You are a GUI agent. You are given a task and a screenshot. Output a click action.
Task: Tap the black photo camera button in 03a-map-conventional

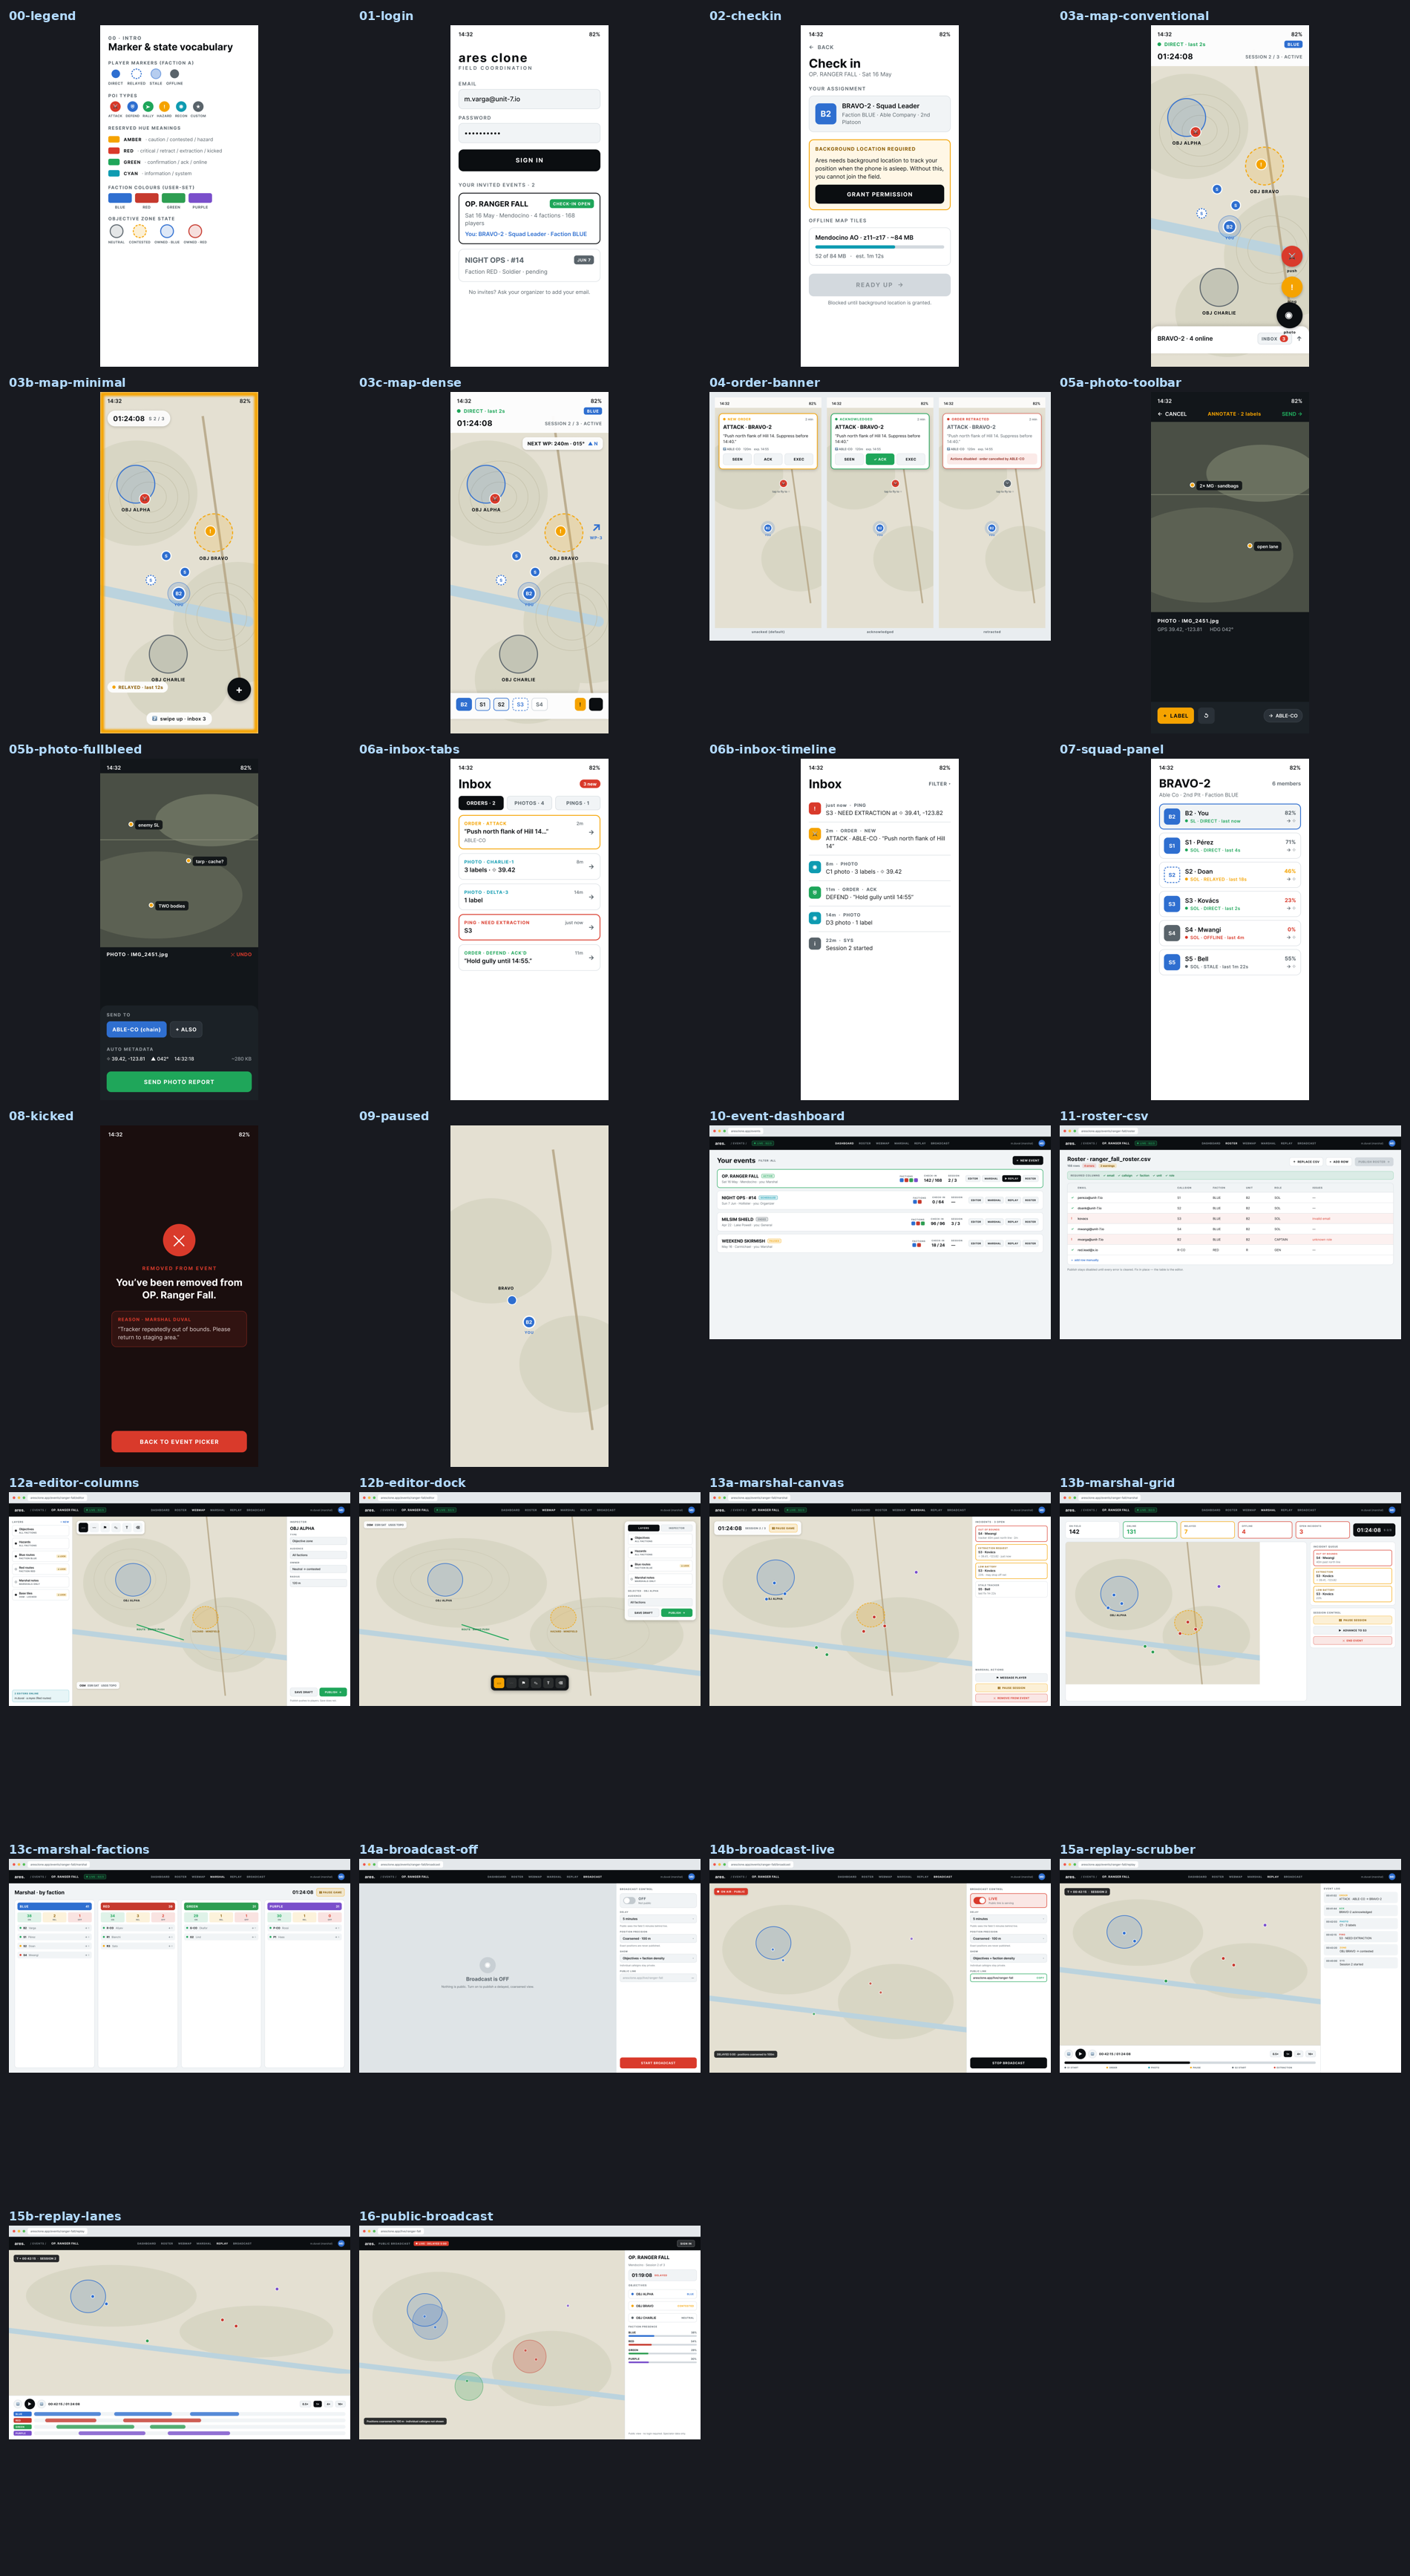1289,315
